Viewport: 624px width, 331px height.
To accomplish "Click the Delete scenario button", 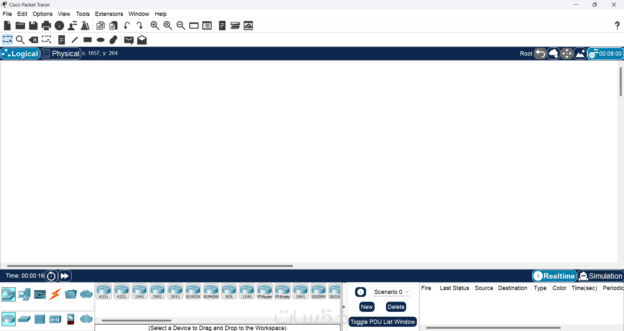I will coord(396,307).
